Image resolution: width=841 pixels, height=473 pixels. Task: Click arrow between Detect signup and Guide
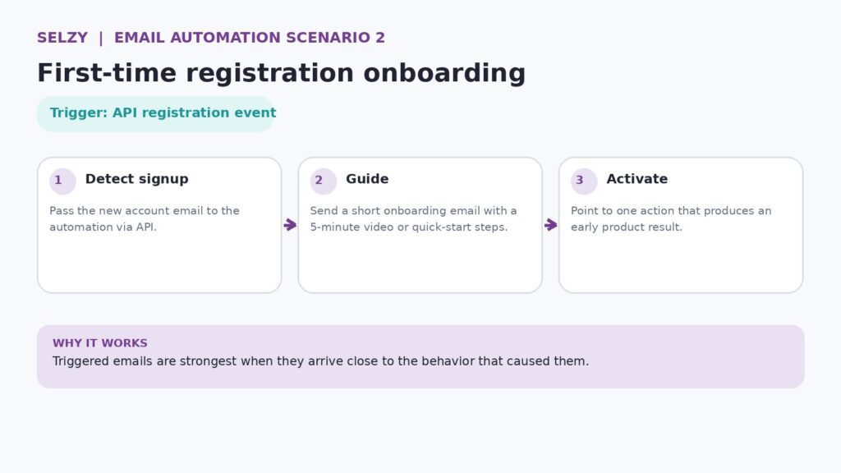pos(290,225)
